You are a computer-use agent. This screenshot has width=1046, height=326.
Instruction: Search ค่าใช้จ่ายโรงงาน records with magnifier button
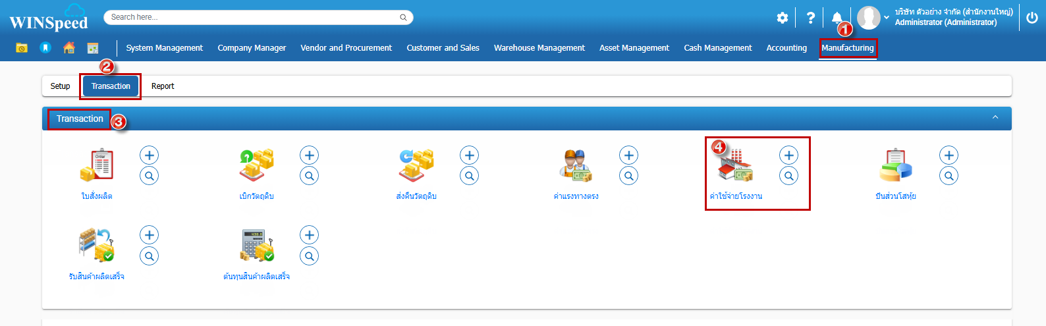(x=788, y=176)
